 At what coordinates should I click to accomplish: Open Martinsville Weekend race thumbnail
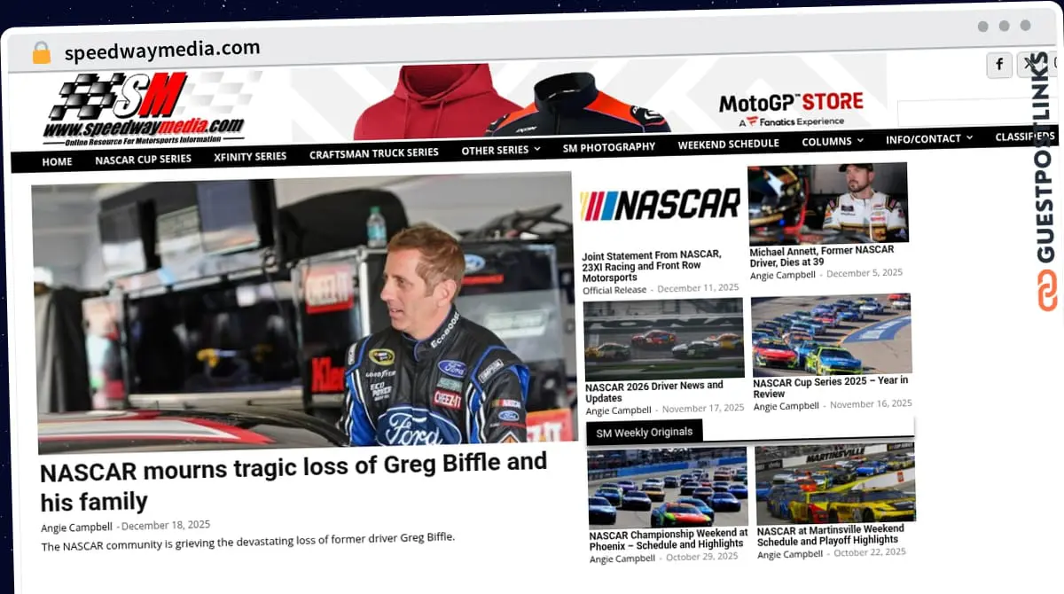(x=835, y=483)
